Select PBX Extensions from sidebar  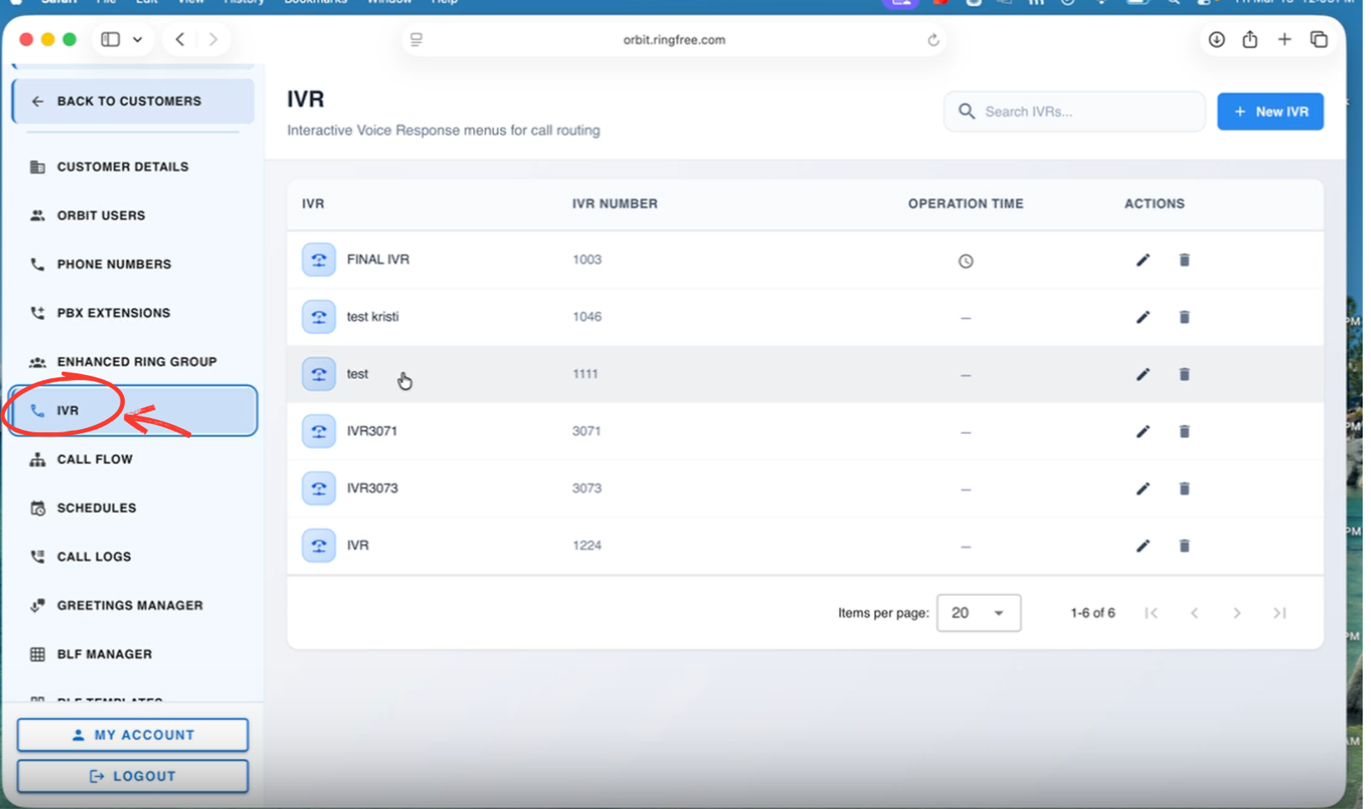click(x=113, y=313)
